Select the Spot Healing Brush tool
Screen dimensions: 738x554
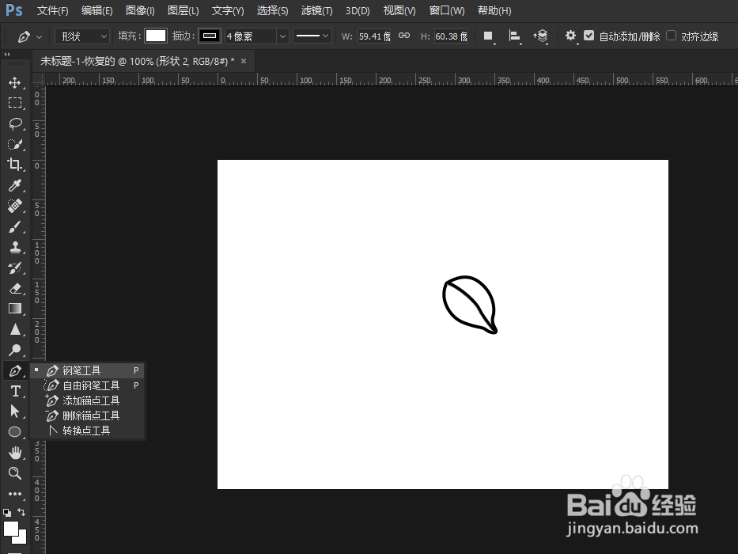pyautogui.click(x=14, y=206)
